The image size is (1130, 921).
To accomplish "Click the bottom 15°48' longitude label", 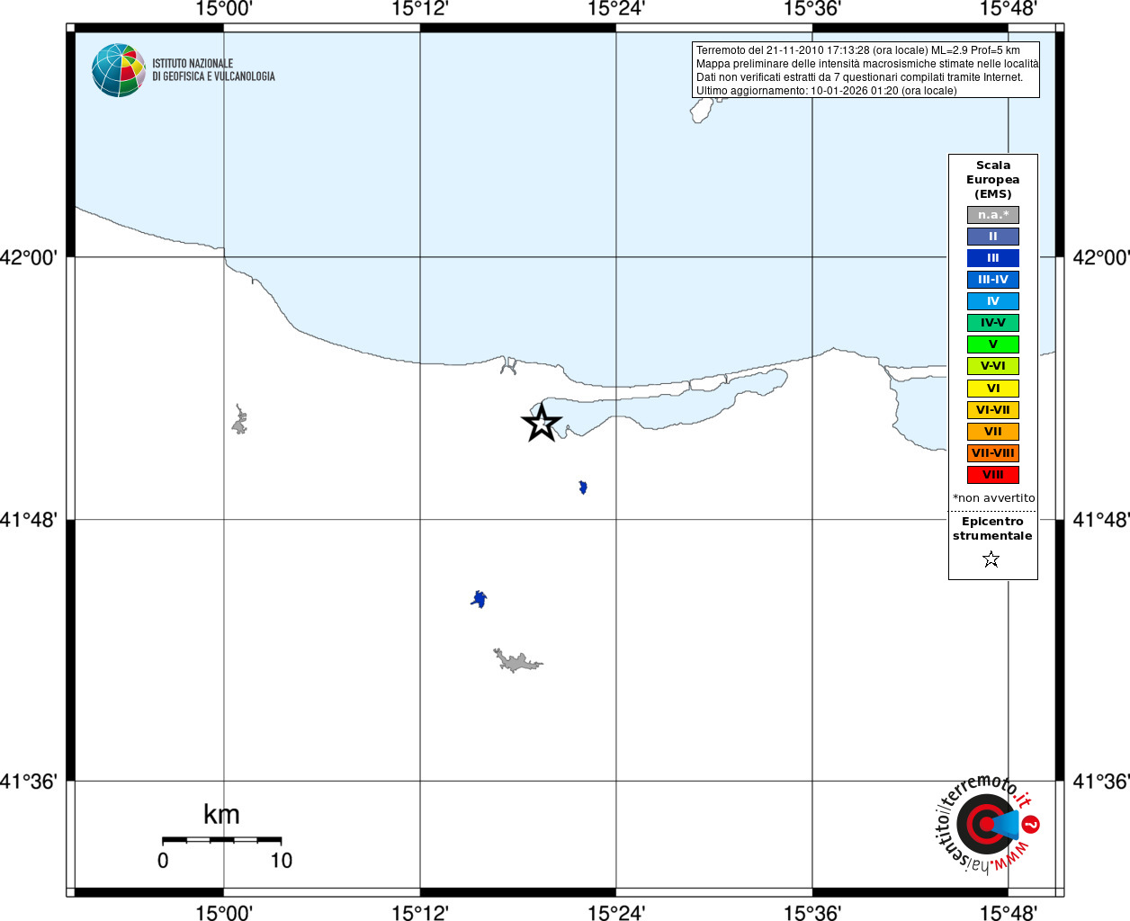I will (1009, 913).
